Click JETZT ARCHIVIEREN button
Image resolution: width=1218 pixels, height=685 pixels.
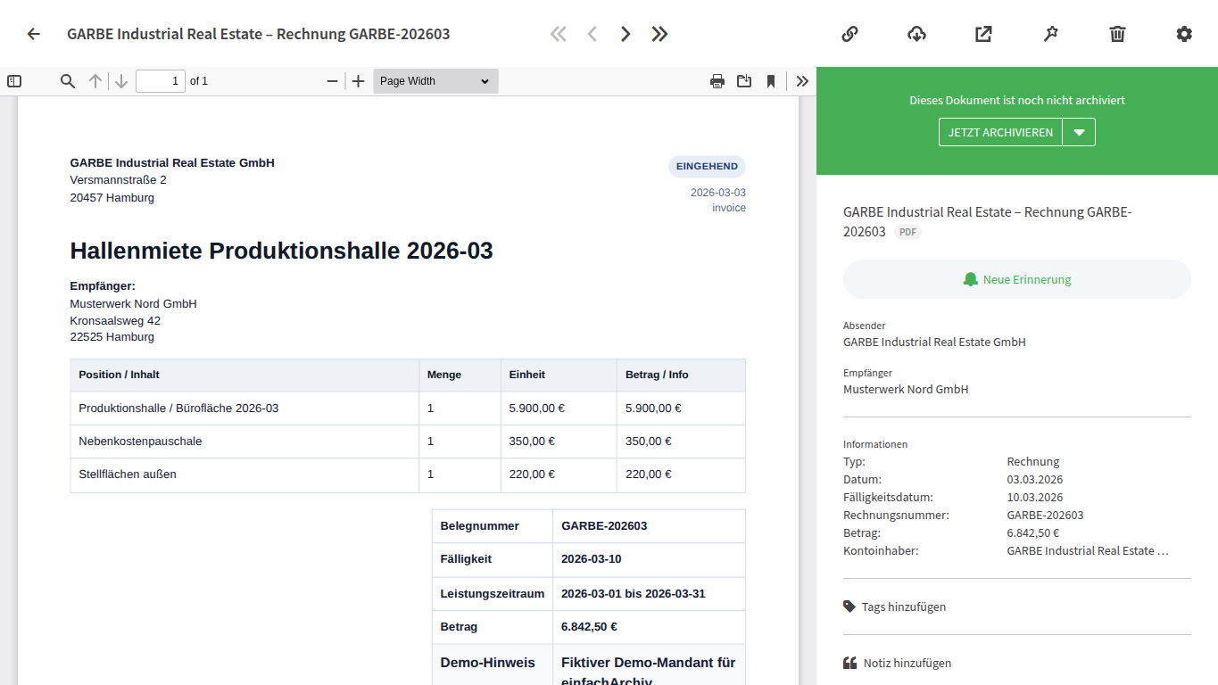pos(1000,132)
